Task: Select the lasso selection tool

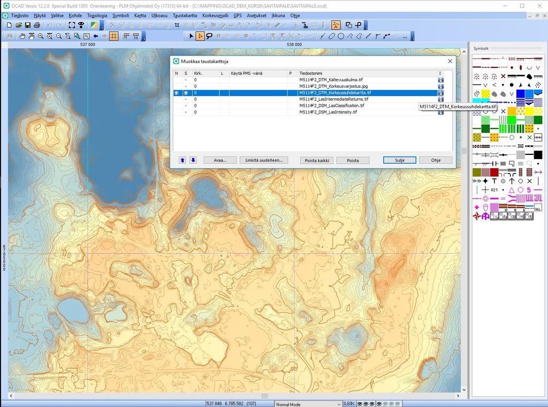Action: pos(209,36)
